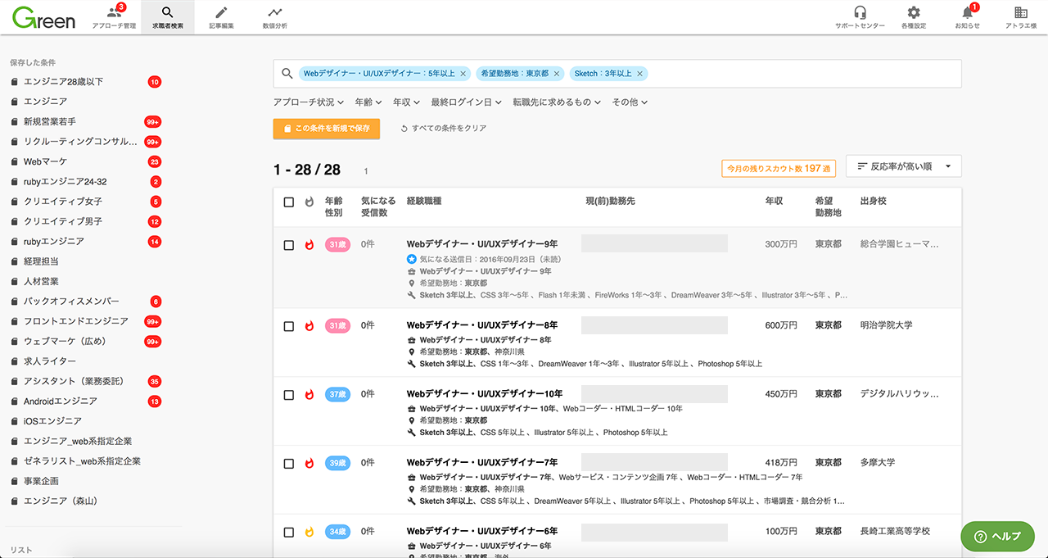Expand the アプローチ状況 filter dropdown
This screenshot has width=1048, height=558.
tap(309, 102)
